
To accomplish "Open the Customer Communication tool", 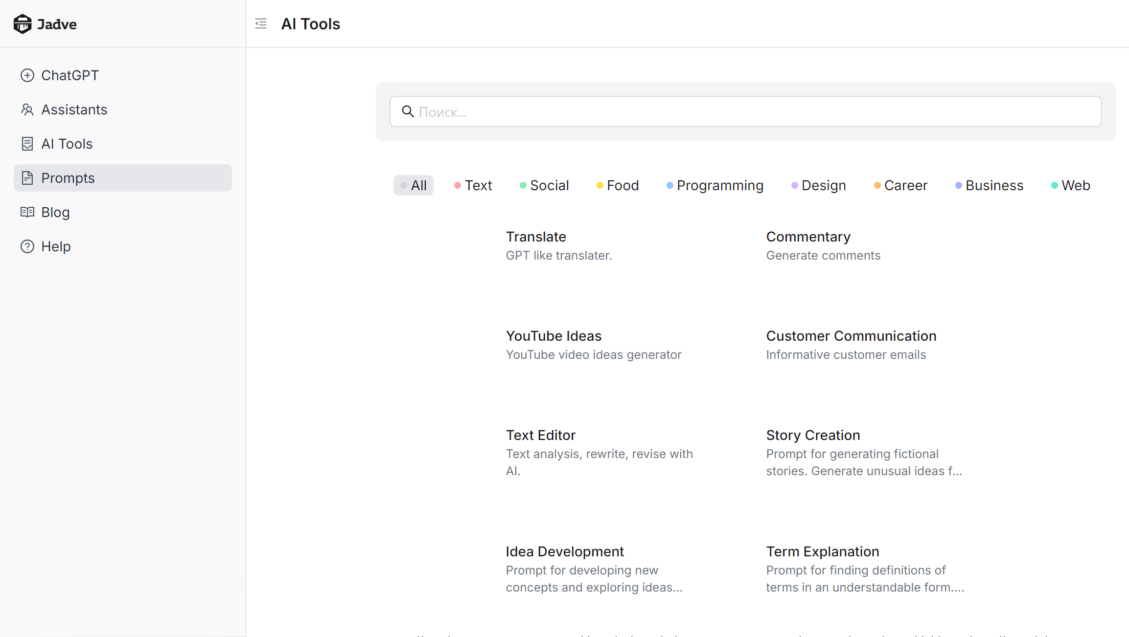I will tap(851, 336).
